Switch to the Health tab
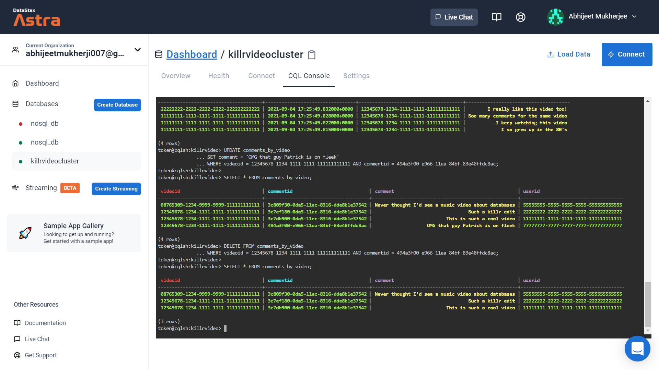Screen dimensions: 659x370 click(219, 76)
